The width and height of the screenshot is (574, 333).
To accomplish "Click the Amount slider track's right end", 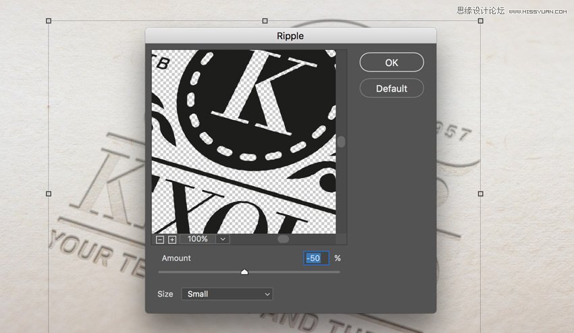I will point(338,272).
